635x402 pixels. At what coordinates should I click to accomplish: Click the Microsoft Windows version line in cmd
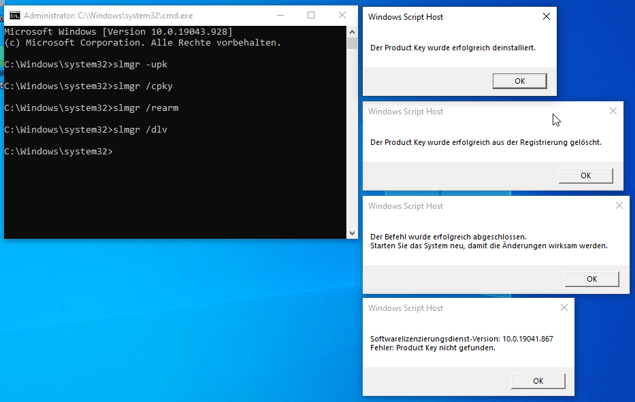118,31
